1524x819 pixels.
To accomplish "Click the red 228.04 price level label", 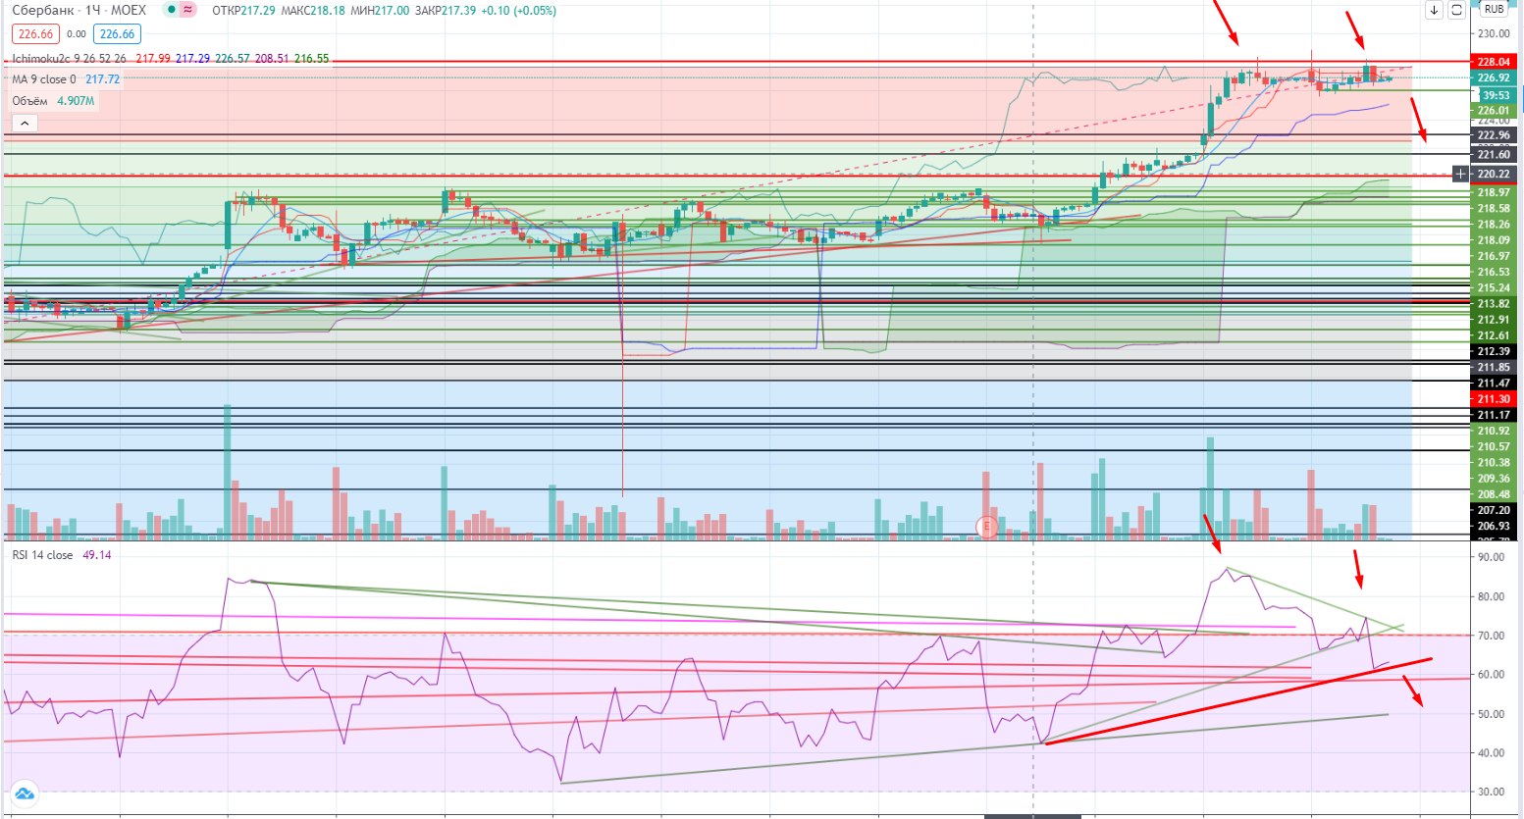I will [1494, 62].
